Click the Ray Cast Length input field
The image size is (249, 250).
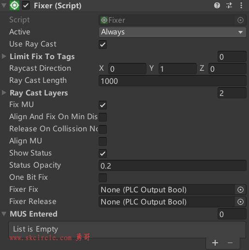pos(173,81)
